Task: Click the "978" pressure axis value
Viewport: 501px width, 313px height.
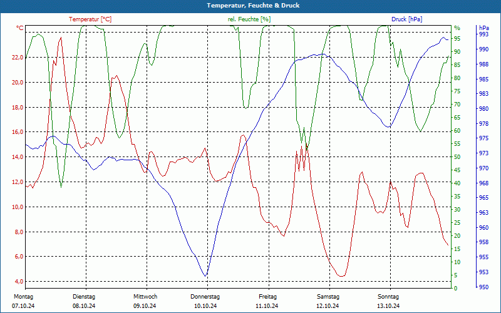Action: click(483, 123)
